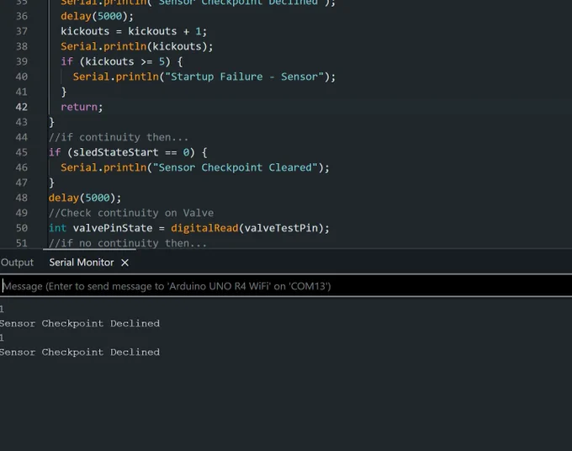Click '//Check continuity on Valve' comment
Screen dimensions: 572x451
[131, 213]
